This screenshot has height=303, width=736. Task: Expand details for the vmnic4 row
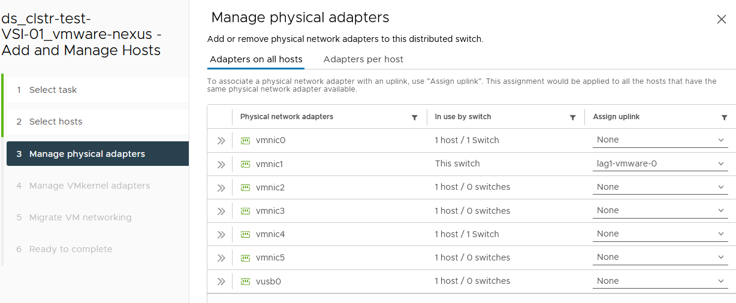(221, 234)
